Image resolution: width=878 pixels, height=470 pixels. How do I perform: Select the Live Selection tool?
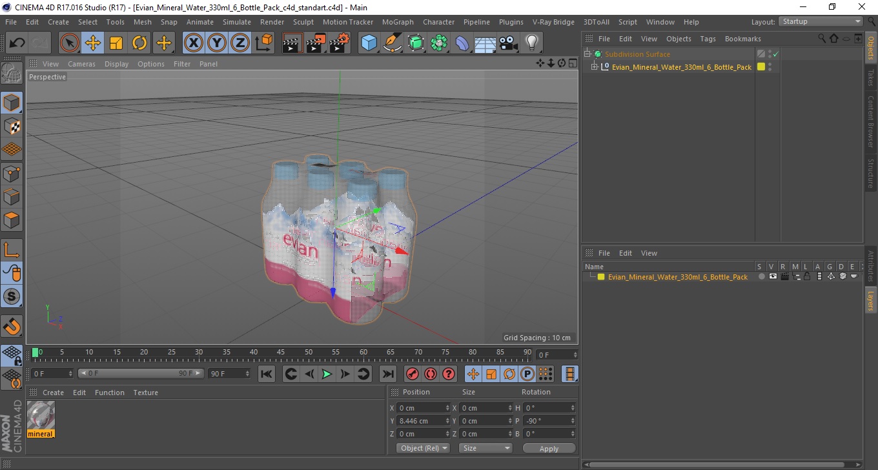click(x=70, y=43)
